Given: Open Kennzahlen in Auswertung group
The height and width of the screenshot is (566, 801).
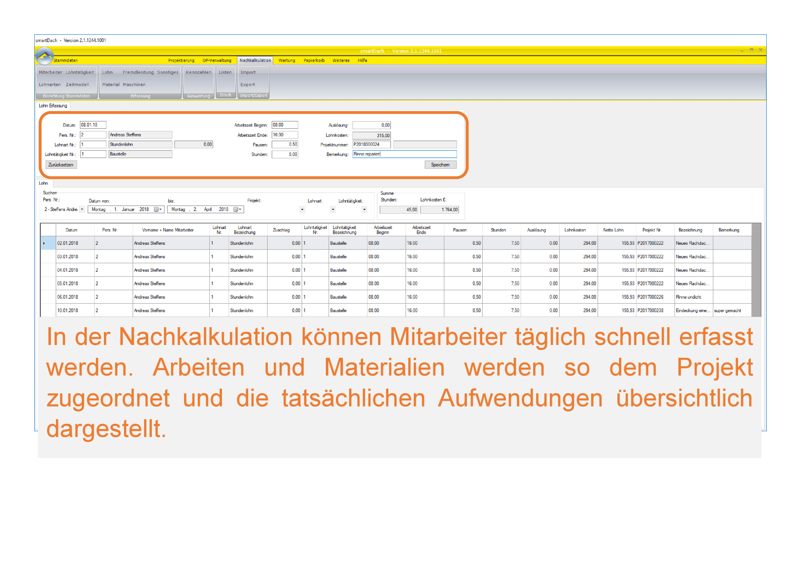Looking at the screenshot, I should [198, 72].
